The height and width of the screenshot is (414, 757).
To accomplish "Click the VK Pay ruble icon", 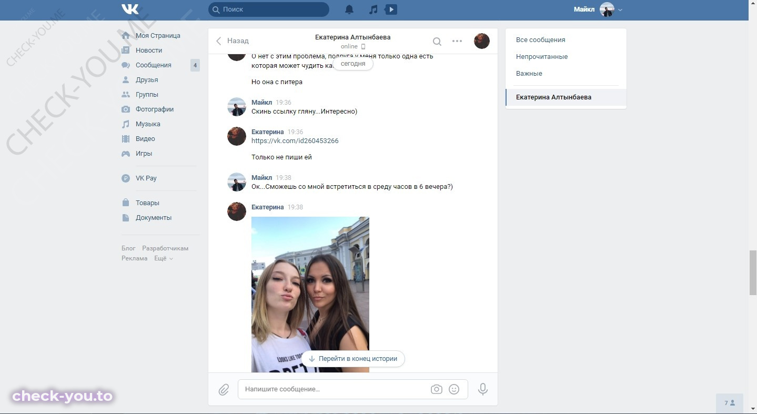I will (x=126, y=178).
